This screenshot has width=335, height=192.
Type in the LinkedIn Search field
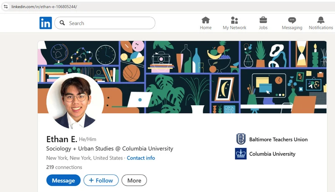coord(109,23)
